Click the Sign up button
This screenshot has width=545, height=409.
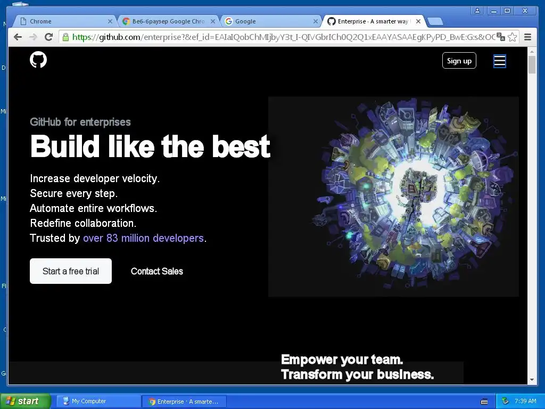[459, 61]
